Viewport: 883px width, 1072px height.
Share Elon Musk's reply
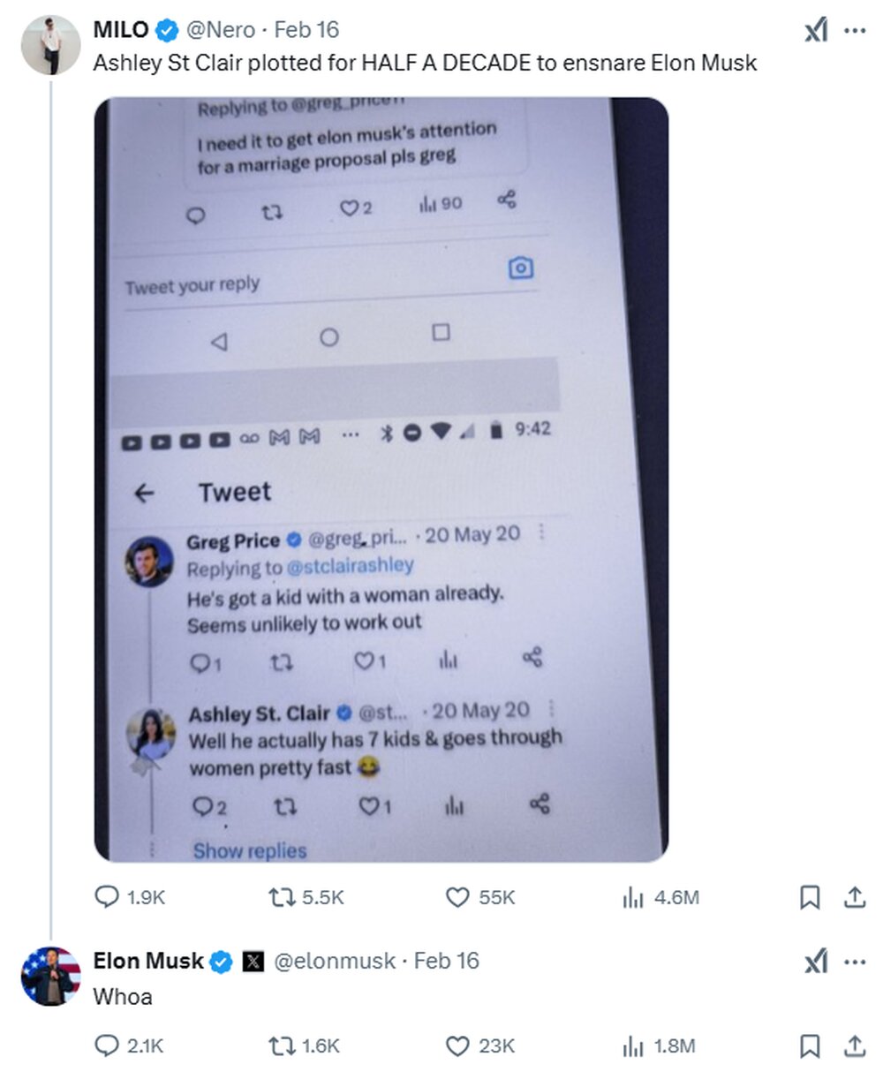pos(854,1046)
